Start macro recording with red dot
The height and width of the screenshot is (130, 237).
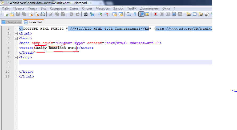155,14
